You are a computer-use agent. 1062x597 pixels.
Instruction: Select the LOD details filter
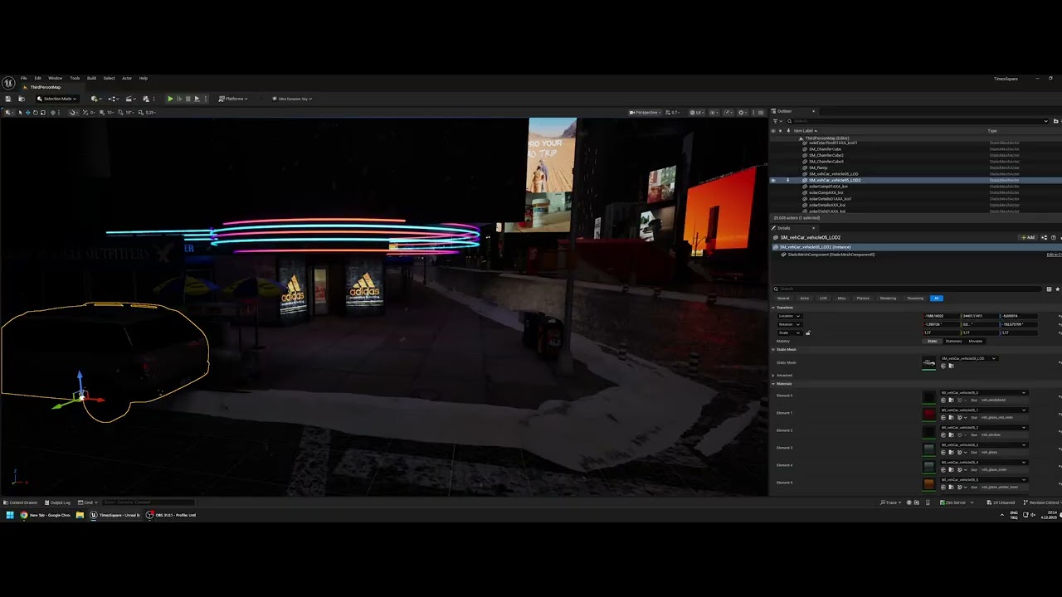(x=823, y=298)
